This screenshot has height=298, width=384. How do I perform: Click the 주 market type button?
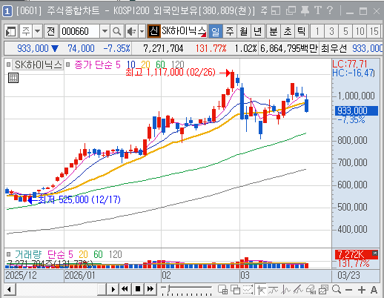coord(26,31)
